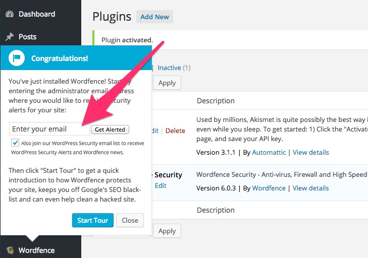Open the Wordfence author link
This screenshot has height=258, width=368.
pos(269,188)
